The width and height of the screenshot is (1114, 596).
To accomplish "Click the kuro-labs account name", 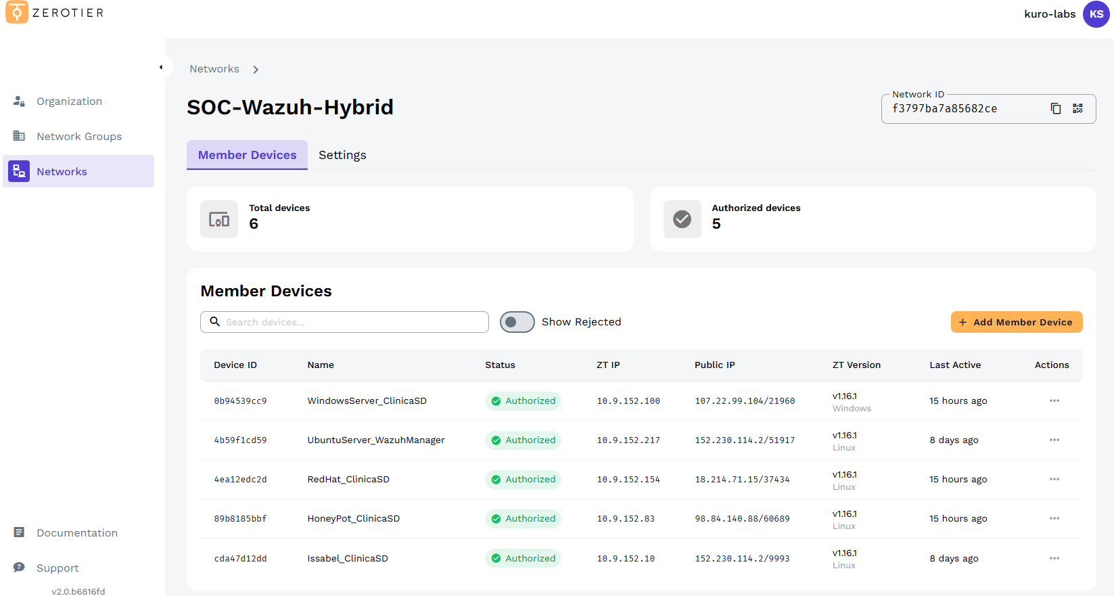I will [x=1050, y=14].
